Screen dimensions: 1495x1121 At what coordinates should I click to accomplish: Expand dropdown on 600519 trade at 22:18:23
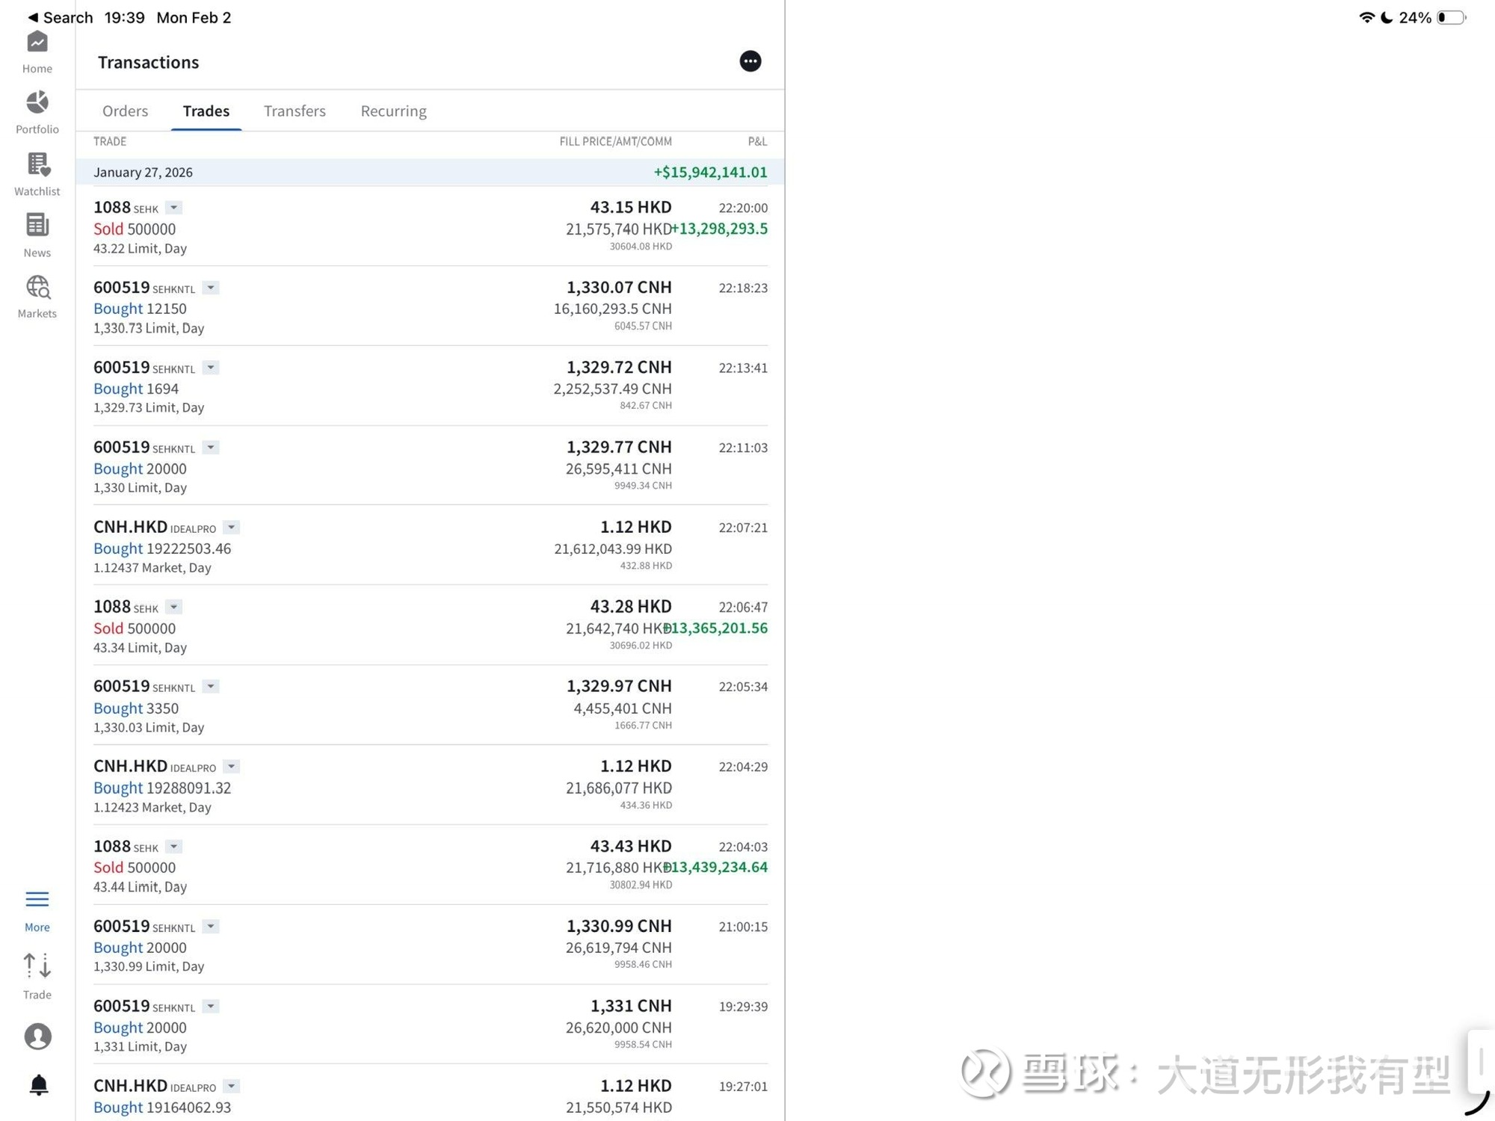(211, 288)
